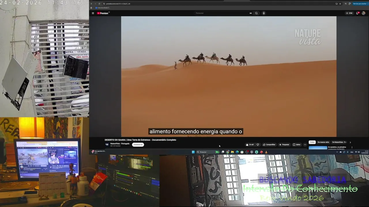The image size is (369, 207).
Task: Open YouTube notifications bell
Action: tap(358, 13)
